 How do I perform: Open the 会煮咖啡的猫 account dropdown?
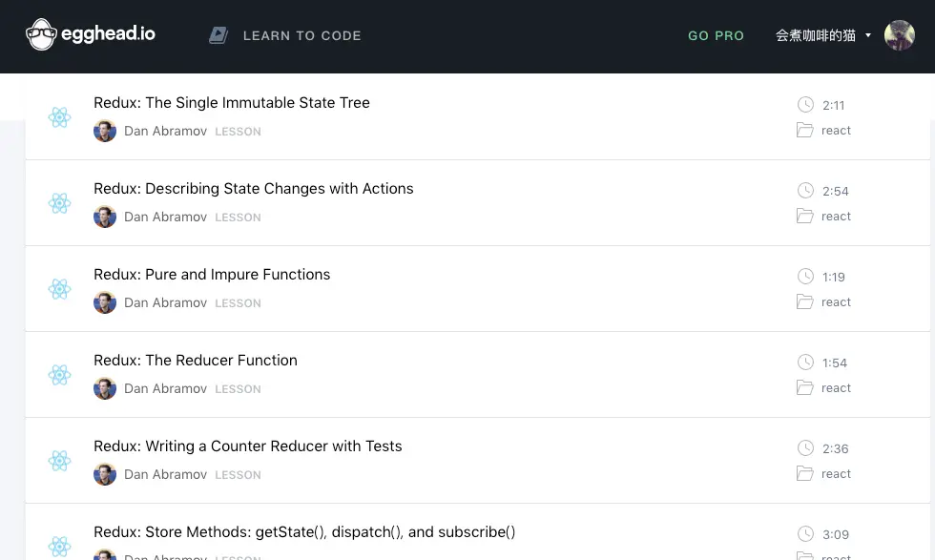(x=816, y=34)
